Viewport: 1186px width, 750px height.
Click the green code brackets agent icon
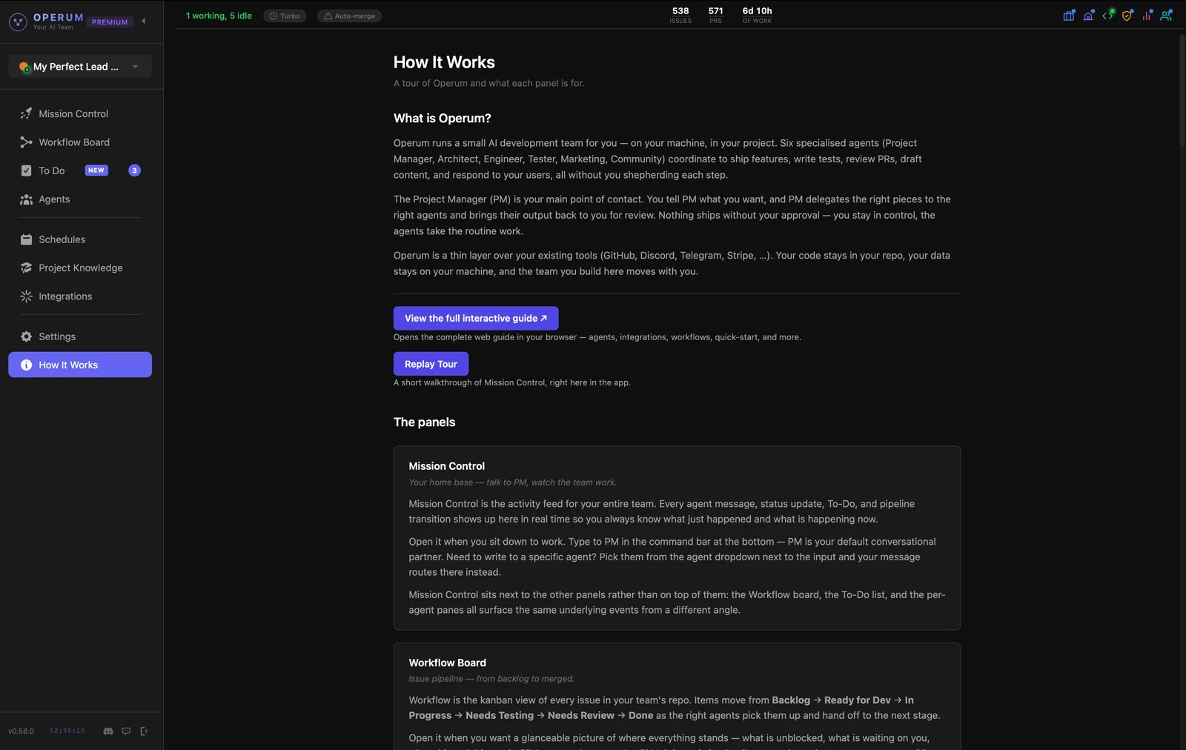(1107, 16)
